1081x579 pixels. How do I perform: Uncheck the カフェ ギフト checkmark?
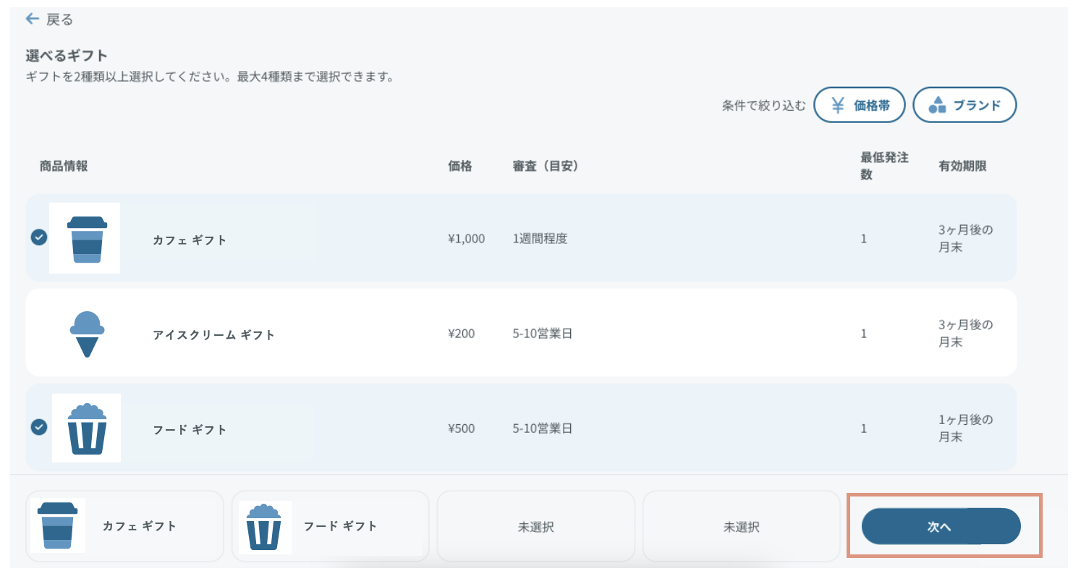click(x=39, y=237)
